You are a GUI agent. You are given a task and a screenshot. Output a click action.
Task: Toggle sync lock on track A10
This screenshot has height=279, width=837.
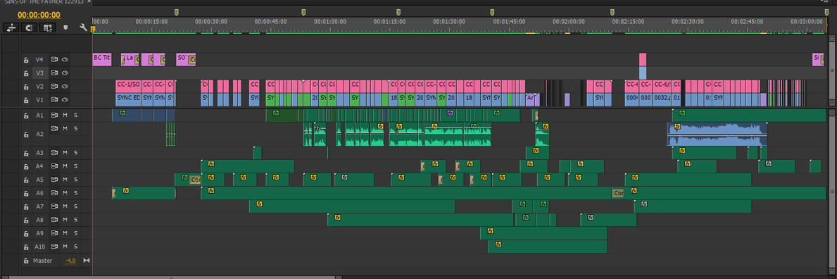tap(54, 247)
